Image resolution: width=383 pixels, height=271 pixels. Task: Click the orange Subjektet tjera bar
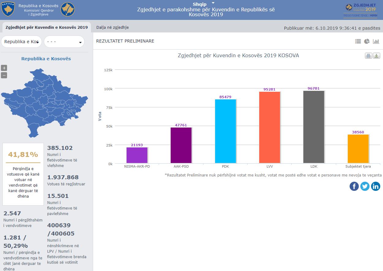pos(358,149)
